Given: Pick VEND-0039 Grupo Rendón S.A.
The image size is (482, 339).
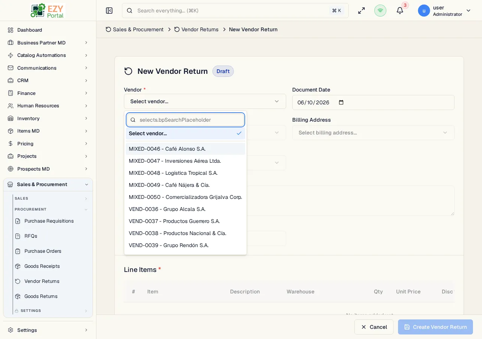Looking at the screenshot, I should tap(185, 245).
